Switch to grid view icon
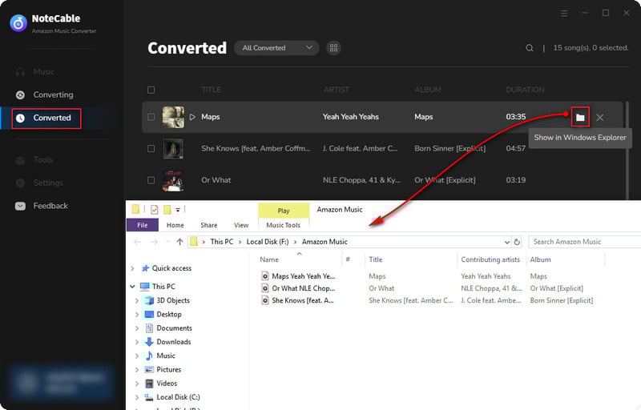The height and width of the screenshot is (410, 641). tap(333, 48)
